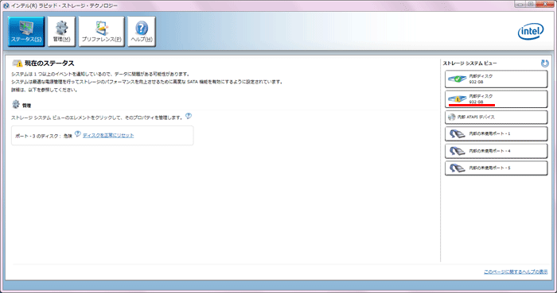This screenshot has width=557, height=293.
Task: Click the gear icon next to 管理 heading
Action: click(x=16, y=105)
